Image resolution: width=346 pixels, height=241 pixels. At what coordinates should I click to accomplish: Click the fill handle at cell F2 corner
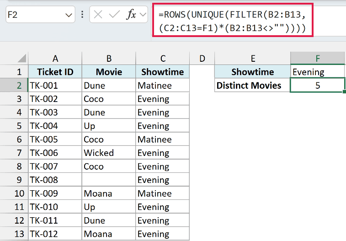(x=344, y=91)
